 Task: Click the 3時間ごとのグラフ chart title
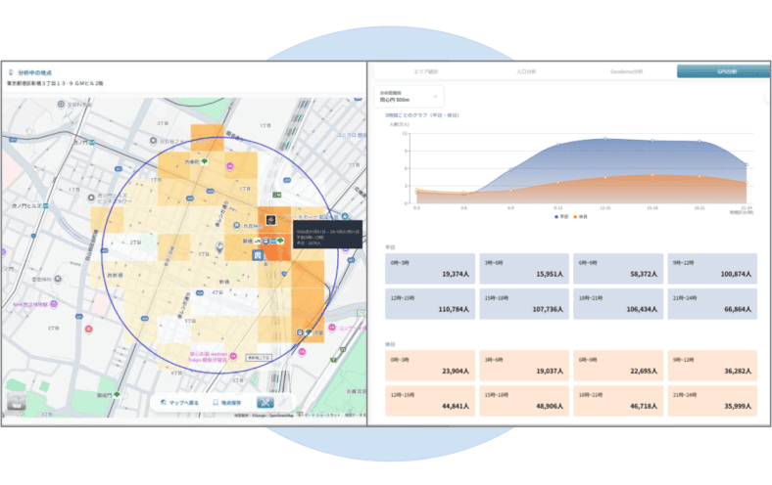(422, 115)
